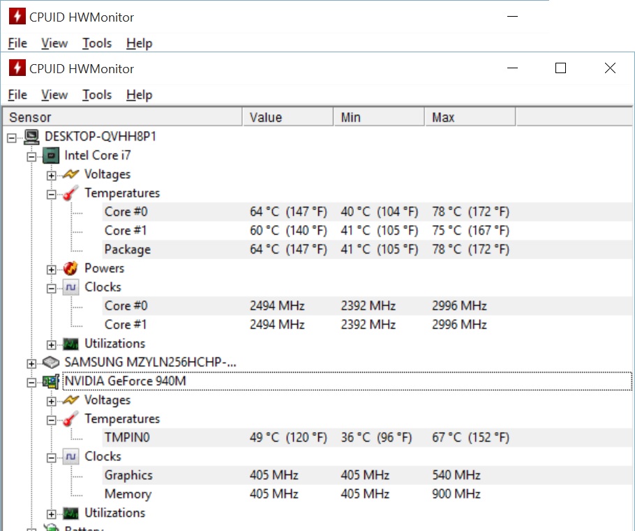This screenshot has width=635, height=531.
Task: Open the View menu in the front window
Action: [54, 95]
